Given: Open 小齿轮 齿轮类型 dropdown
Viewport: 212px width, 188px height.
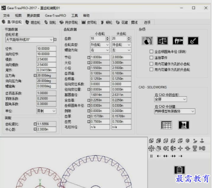Looking at the screenshot, I should (100, 45).
